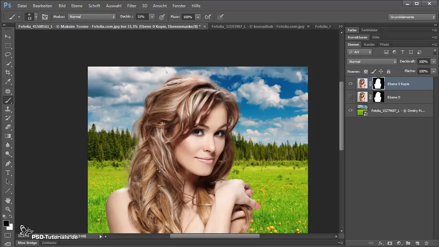The width and height of the screenshot is (439, 247).
Task: Open the brush preset picker arrow
Action: coord(36,17)
